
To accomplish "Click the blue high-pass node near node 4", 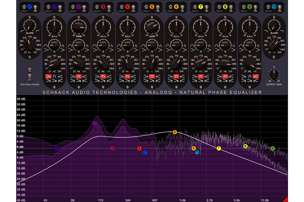I will (x=145, y=152).
